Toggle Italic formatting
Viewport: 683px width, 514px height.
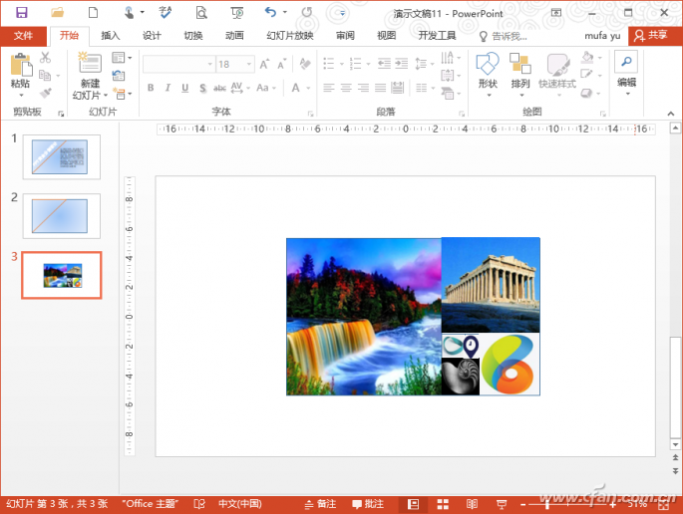point(169,88)
